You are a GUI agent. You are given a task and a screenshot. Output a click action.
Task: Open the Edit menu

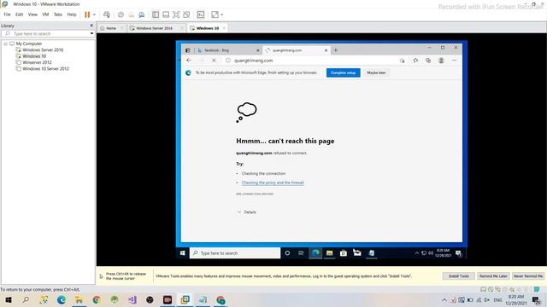coord(19,14)
